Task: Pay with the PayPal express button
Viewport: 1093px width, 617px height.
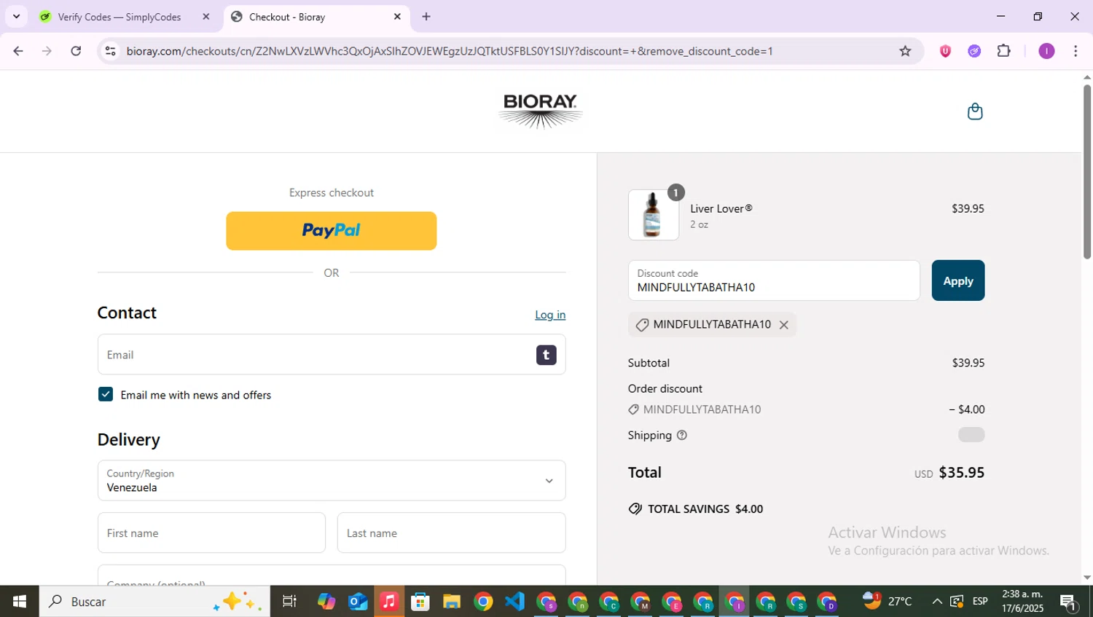Action: 332,231
